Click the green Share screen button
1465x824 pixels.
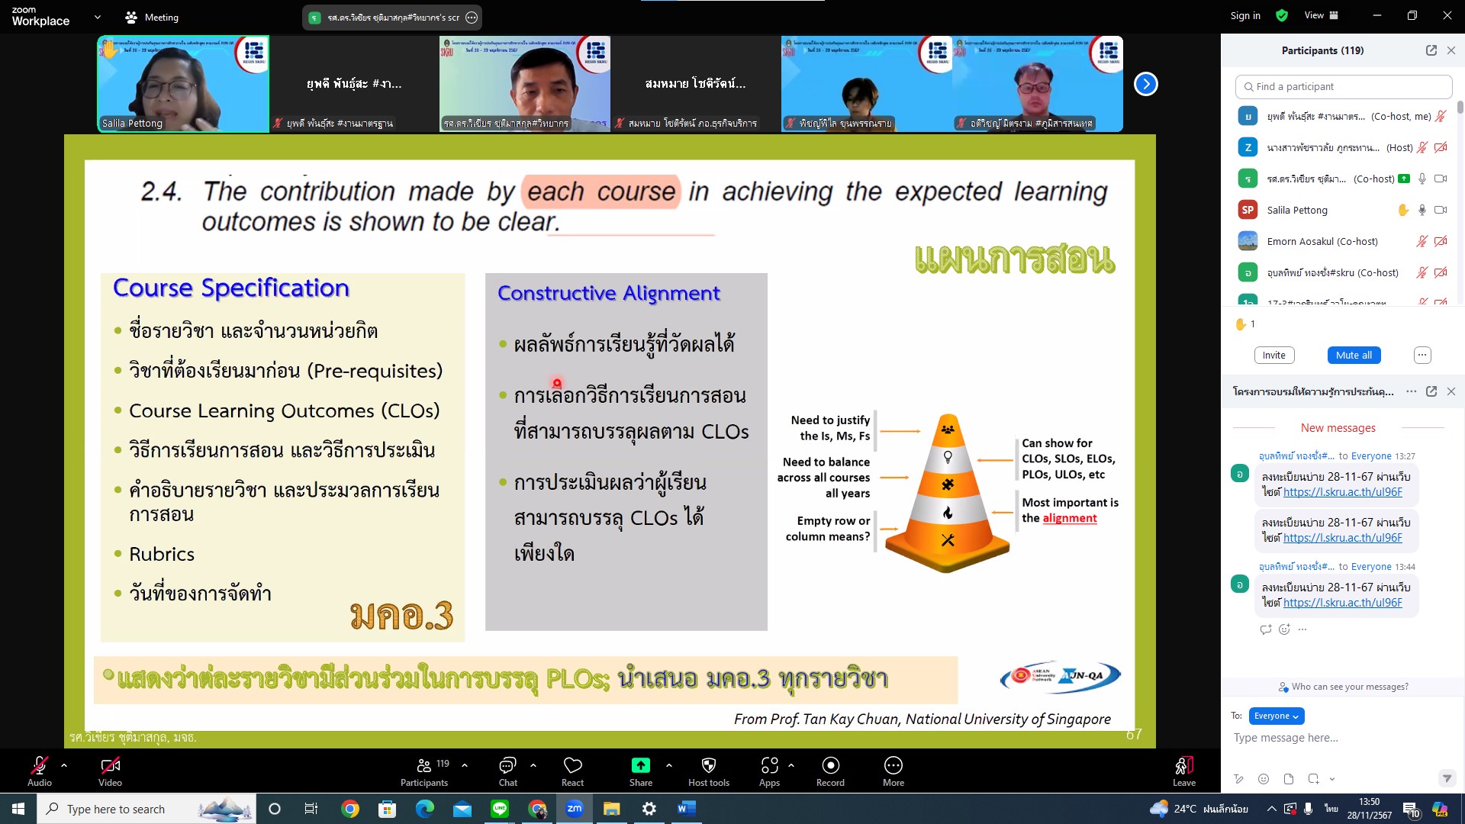(x=641, y=765)
